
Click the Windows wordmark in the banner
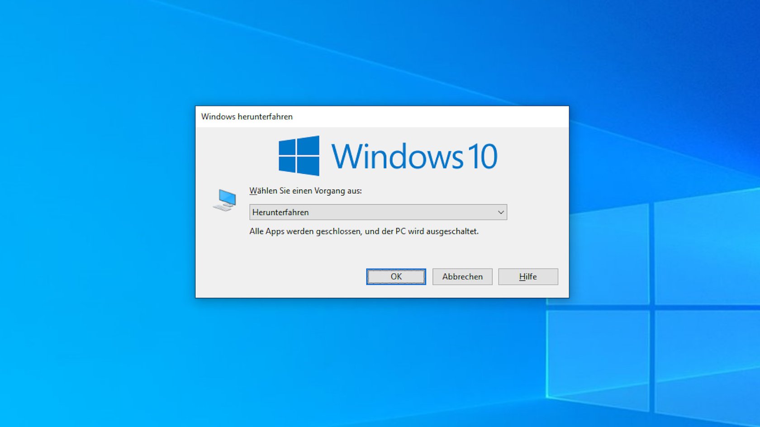point(397,157)
